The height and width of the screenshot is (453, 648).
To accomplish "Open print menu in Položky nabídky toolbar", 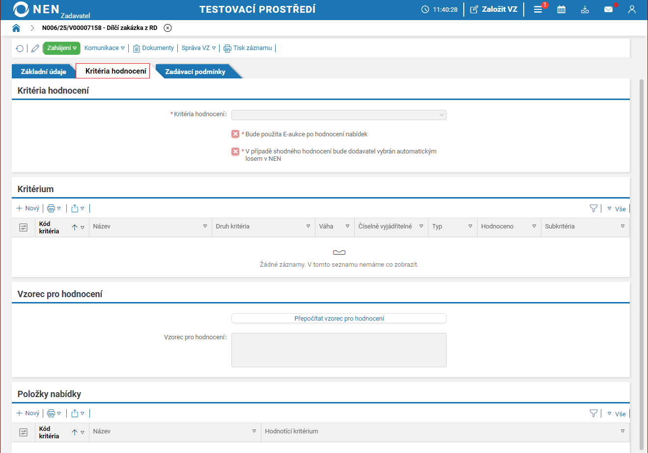I will click(x=54, y=413).
